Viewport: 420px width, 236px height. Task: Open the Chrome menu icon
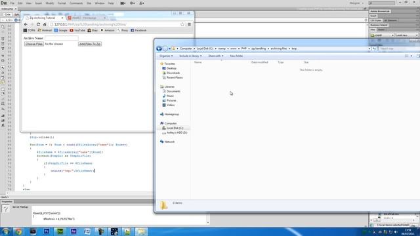[190, 24]
